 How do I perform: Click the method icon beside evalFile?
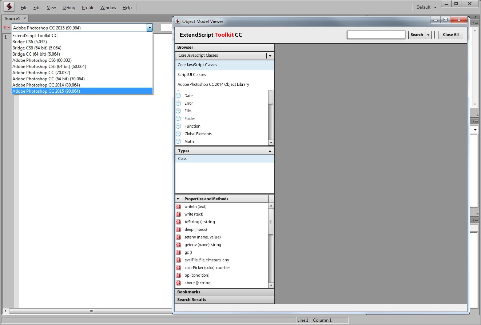tap(178, 260)
